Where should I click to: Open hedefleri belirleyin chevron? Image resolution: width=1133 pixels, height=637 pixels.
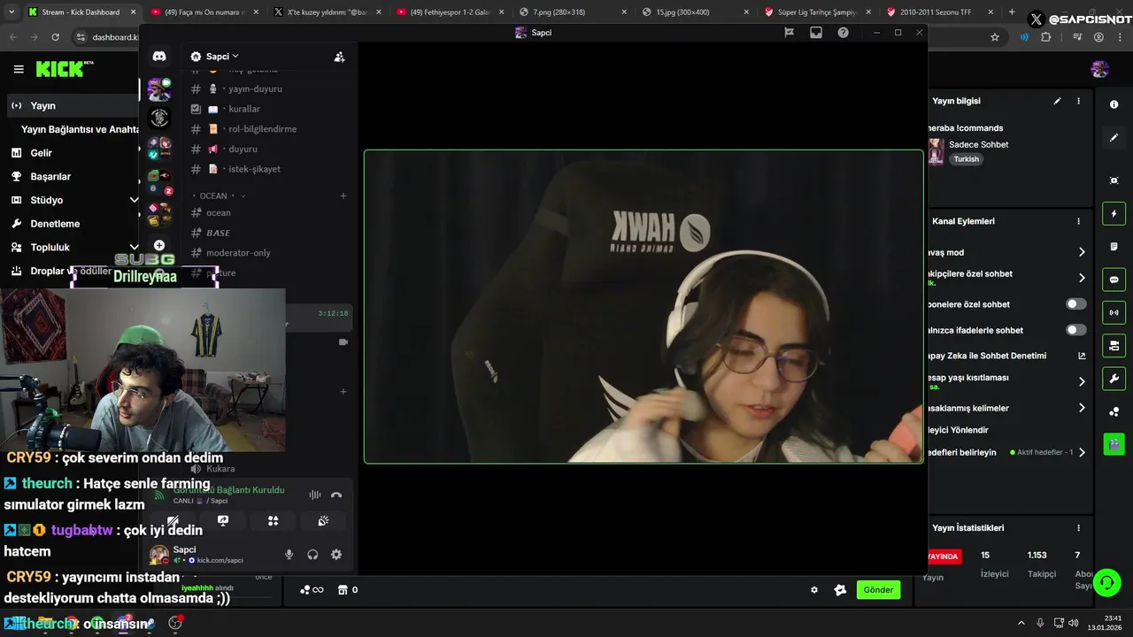point(1082,452)
